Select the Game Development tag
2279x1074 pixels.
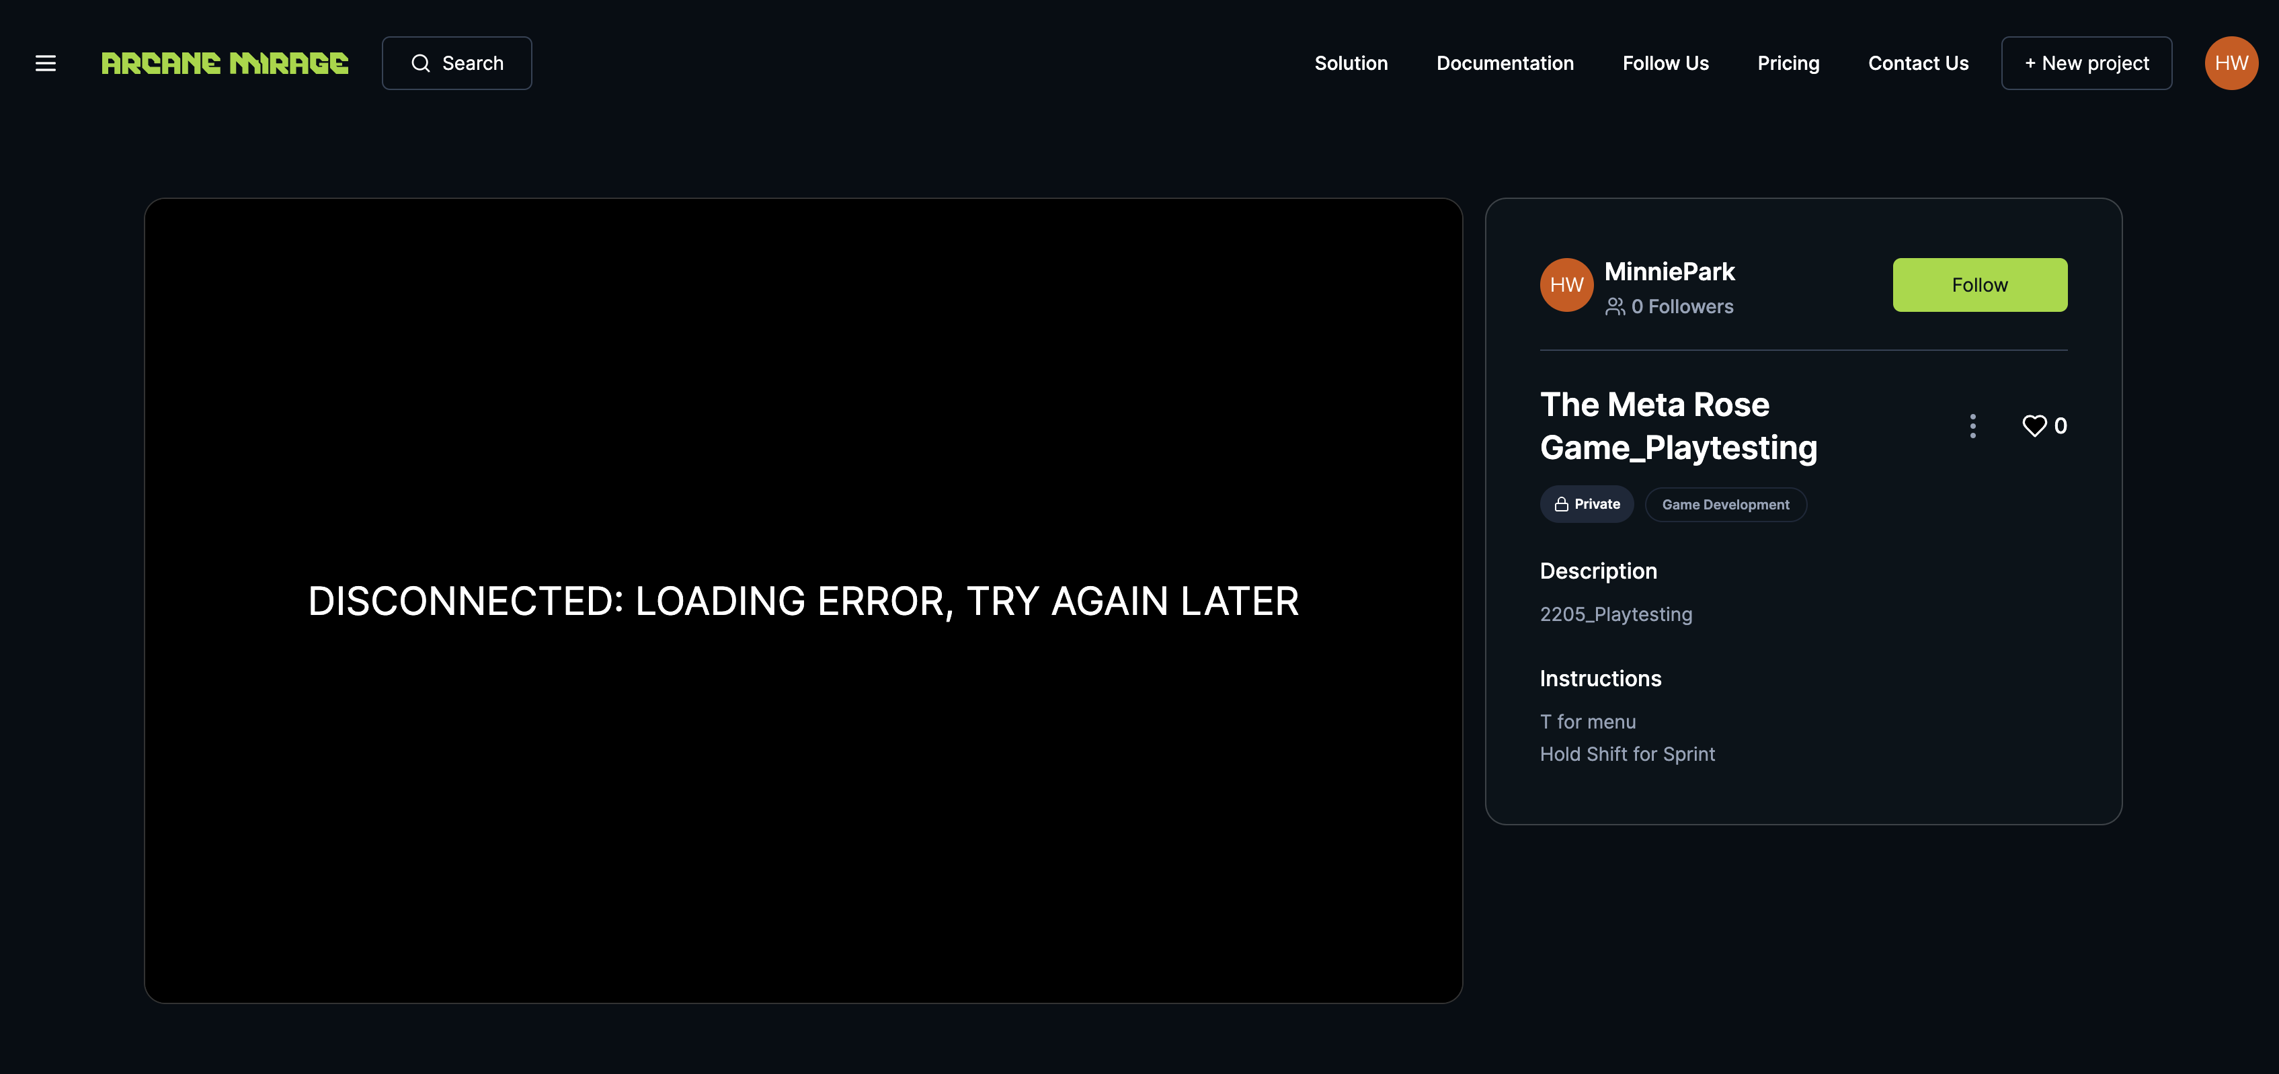click(x=1725, y=504)
